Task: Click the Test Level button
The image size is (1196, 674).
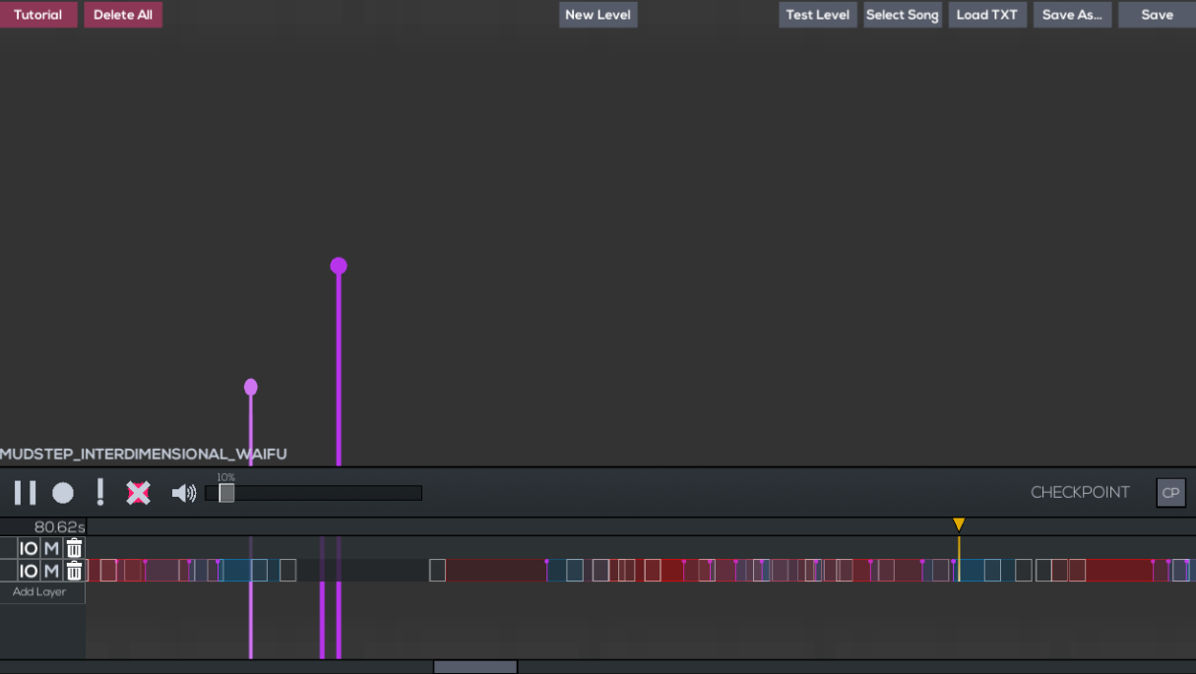Action: pyautogui.click(x=817, y=15)
